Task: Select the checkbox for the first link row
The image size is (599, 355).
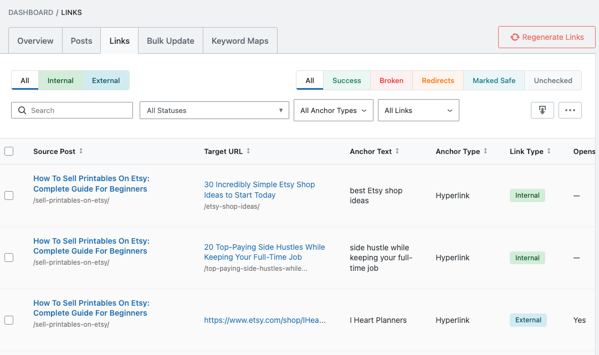Action: pos(9,195)
